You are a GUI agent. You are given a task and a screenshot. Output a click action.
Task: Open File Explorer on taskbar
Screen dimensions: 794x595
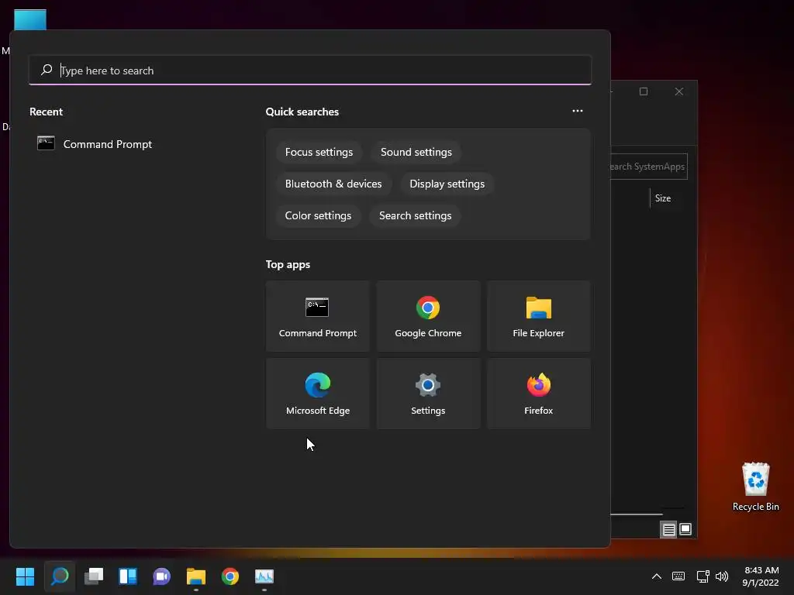click(196, 576)
